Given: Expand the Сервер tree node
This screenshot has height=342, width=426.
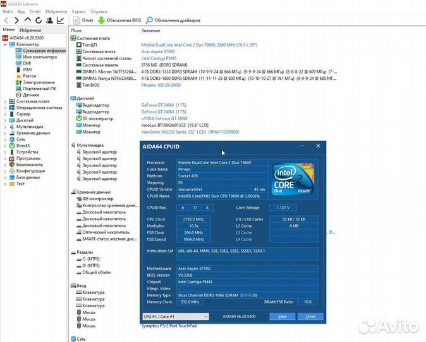Looking at the screenshot, I should 5,114.
